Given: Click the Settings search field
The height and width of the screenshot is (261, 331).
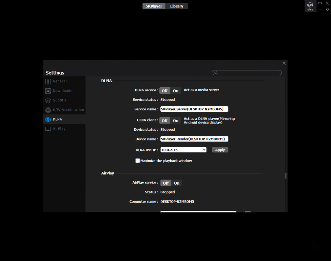Looking at the screenshot, I should pos(247,73).
